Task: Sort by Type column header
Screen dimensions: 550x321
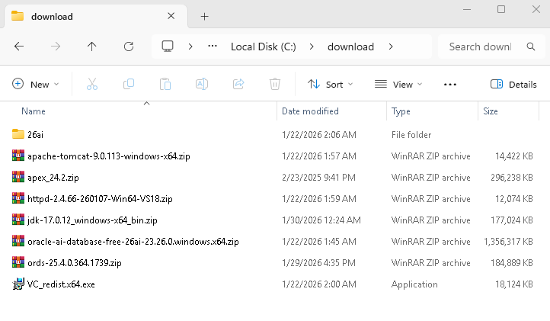Action: click(x=401, y=111)
